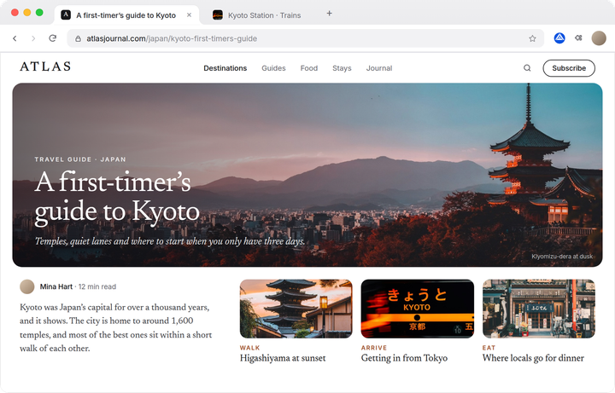Click the browser forward arrow
The height and width of the screenshot is (393, 615).
[x=33, y=38]
